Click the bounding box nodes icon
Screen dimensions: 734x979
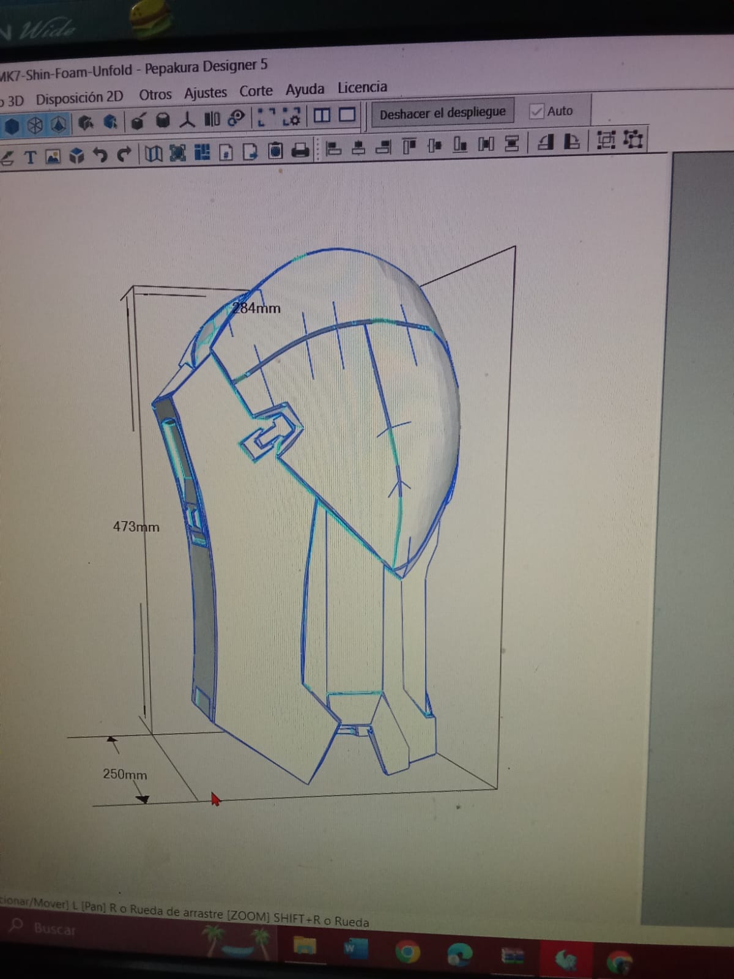pos(633,140)
